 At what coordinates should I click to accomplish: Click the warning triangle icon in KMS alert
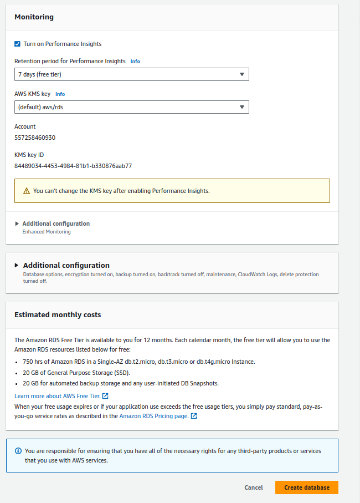pyautogui.click(x=27, y=191)
